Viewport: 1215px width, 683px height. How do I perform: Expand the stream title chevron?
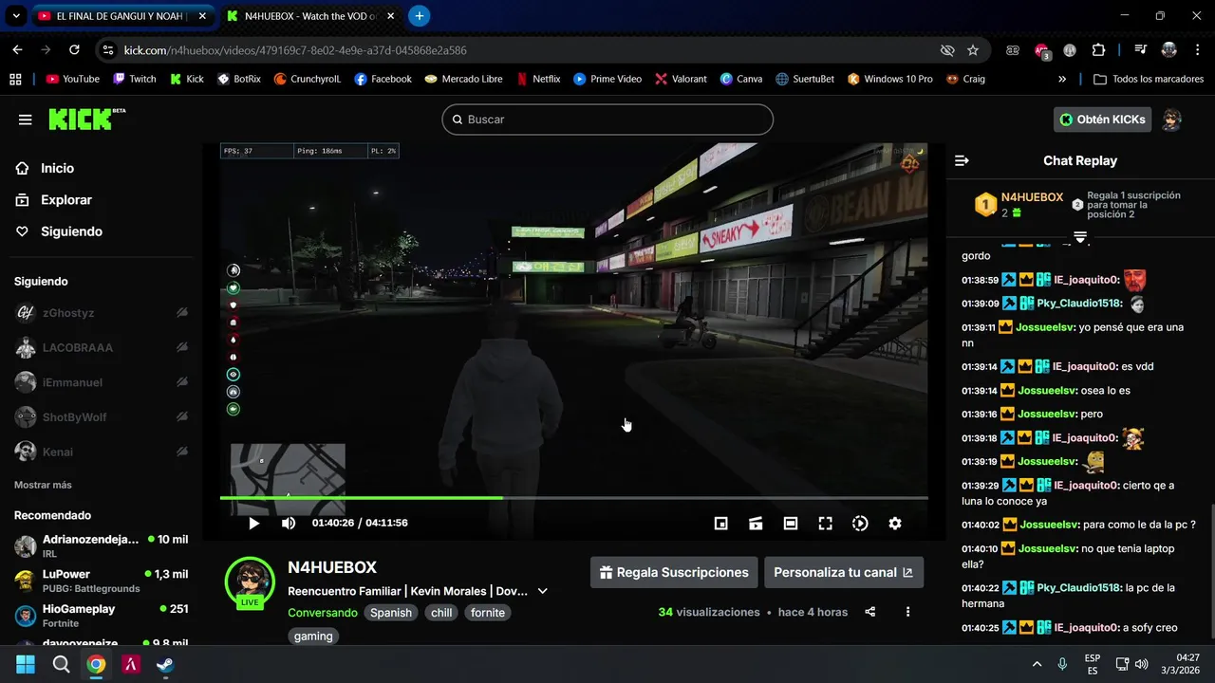point(543,591)
